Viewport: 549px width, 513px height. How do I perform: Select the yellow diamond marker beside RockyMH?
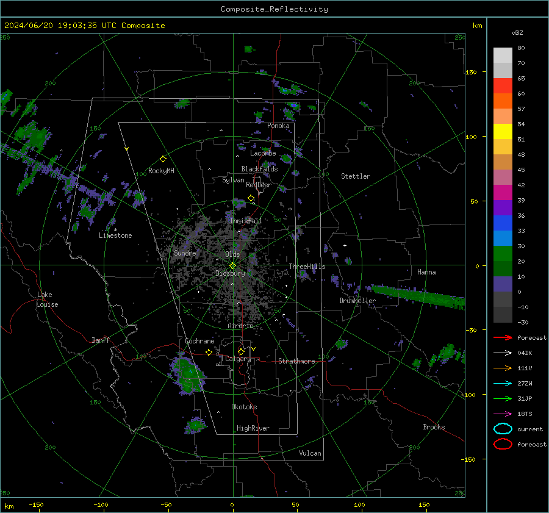point(163,159)
